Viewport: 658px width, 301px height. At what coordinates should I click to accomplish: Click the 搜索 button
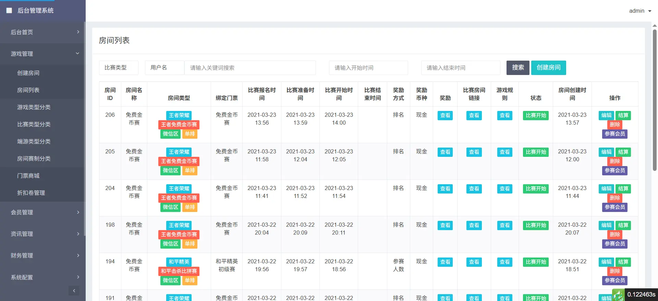click(518, 68)
